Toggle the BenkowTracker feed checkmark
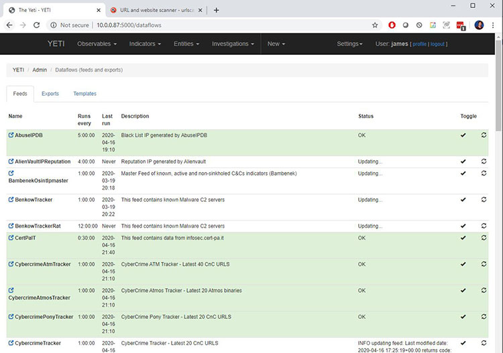Viewport: 503px width, 353px height. pyautogui.click(x=463, y=200)
